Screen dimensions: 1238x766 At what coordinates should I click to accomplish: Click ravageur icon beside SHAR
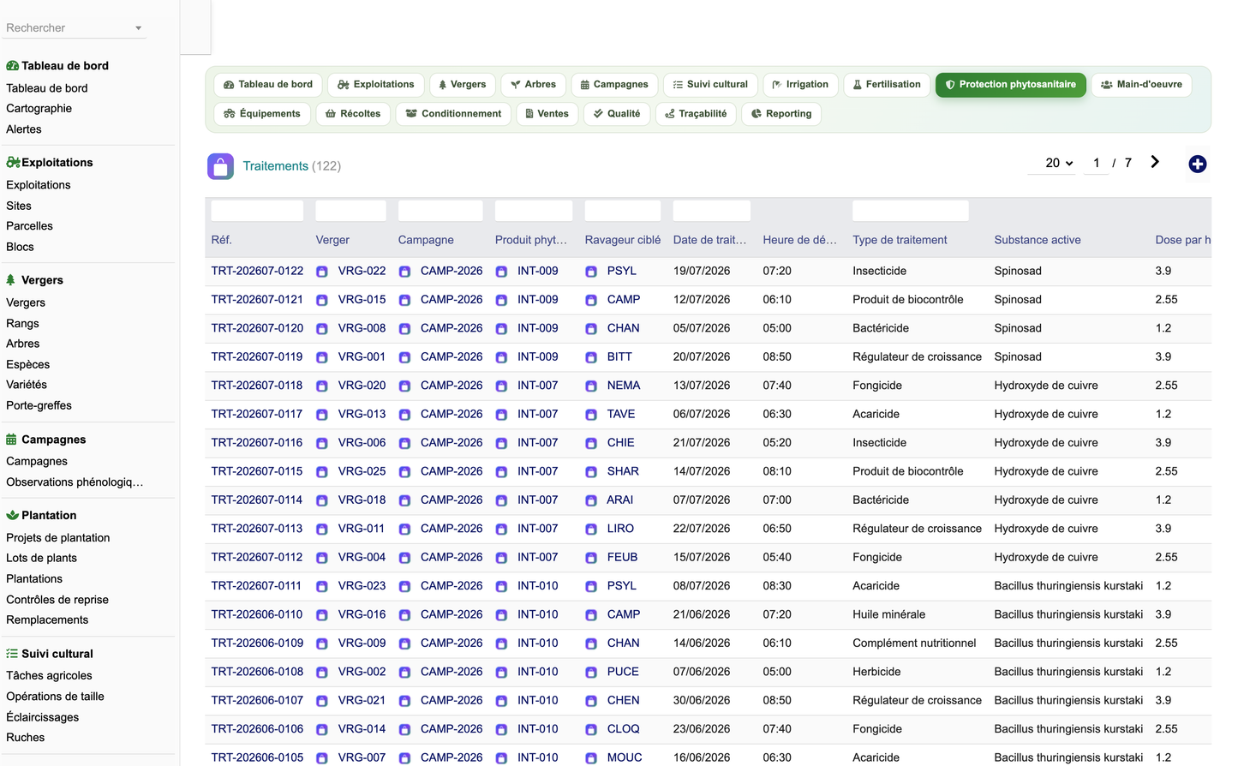[x=591, y=472]
